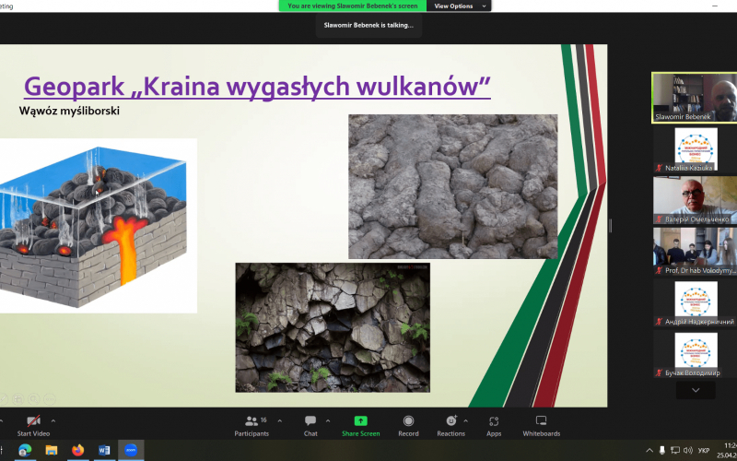
Task: Click the 'Slawomir Bebenek is talking...' notification
Action: pos(368,26)
